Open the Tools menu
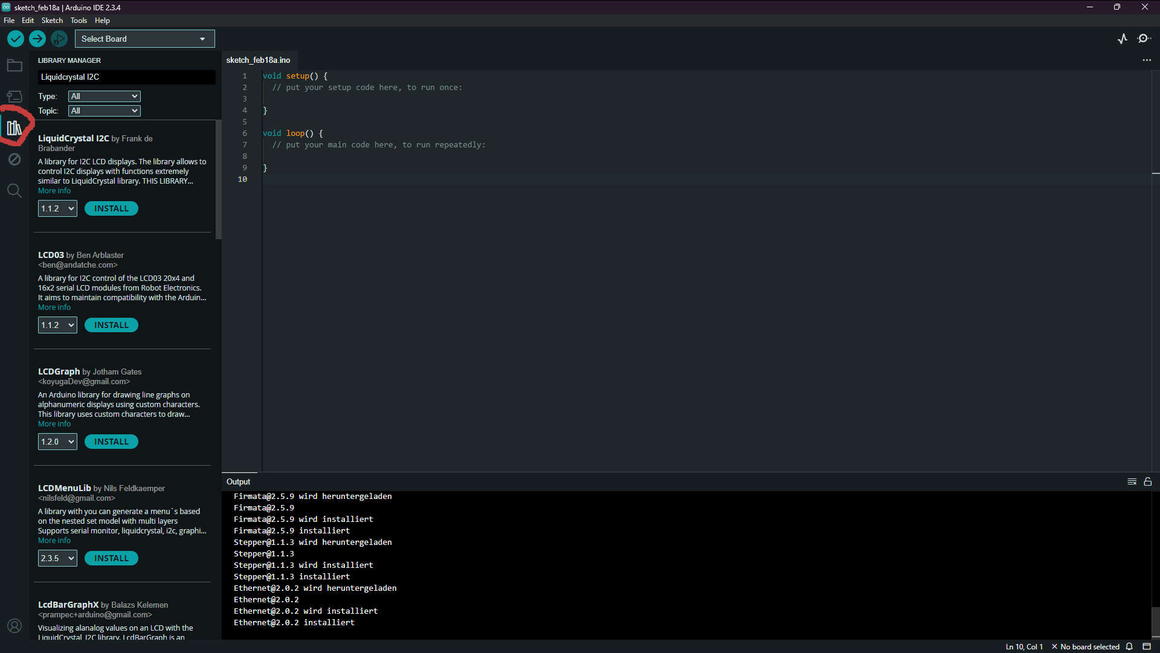The width and height of the screenshot is (1160, 653). (79, 21)
